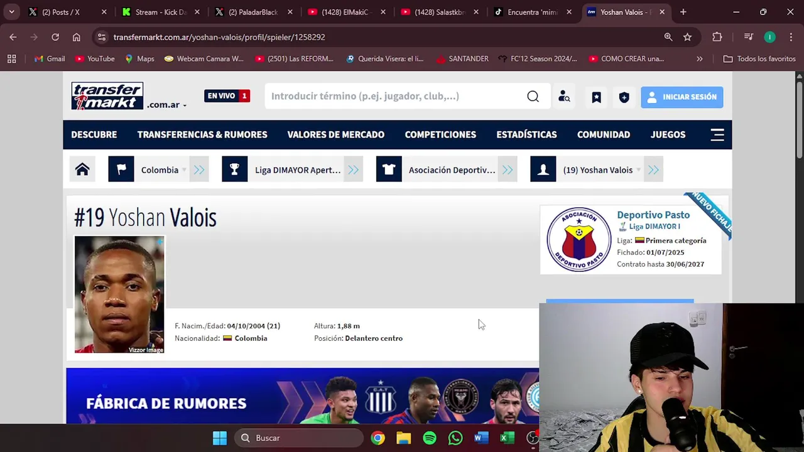Open the DESCUBRE menu
The height and width of the screenshot is (452, 804).
click(94, 134)
